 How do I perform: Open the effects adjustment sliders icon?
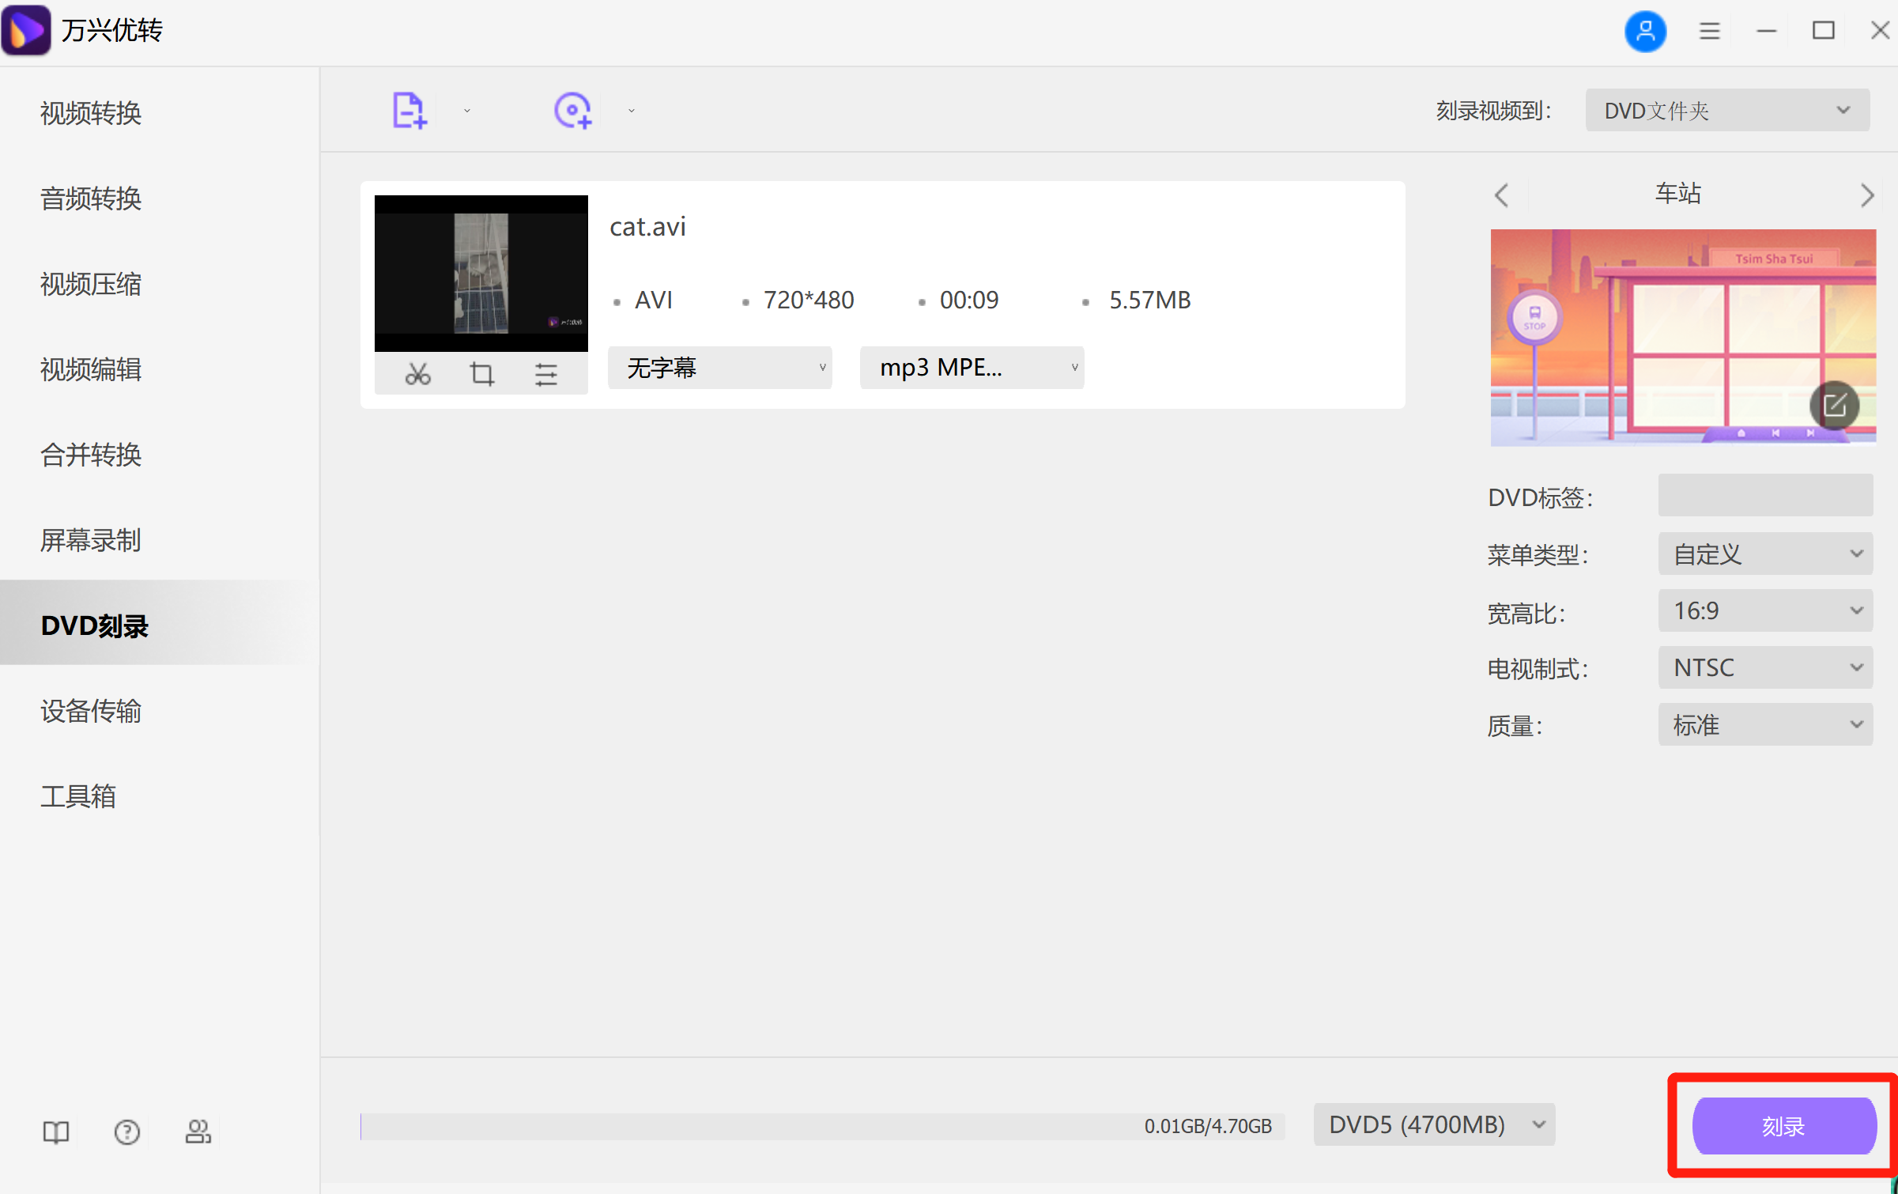click(545, 374)
